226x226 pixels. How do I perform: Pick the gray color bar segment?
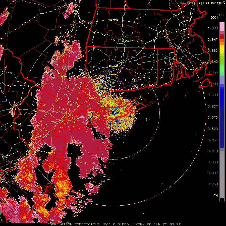coord(222,175)
